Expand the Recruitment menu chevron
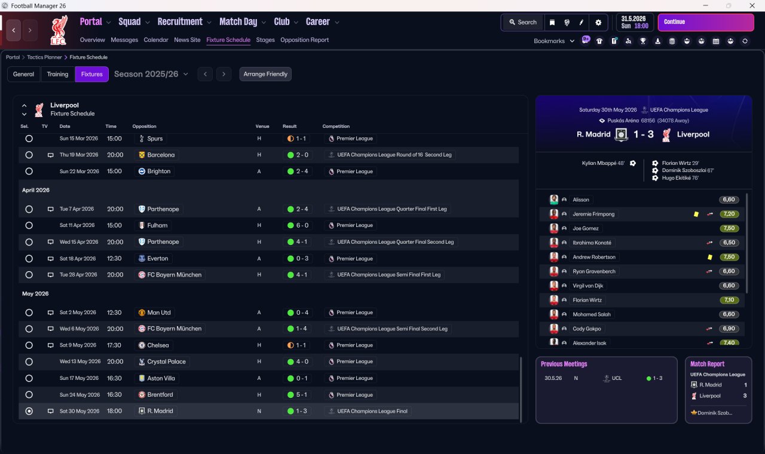 209,23
